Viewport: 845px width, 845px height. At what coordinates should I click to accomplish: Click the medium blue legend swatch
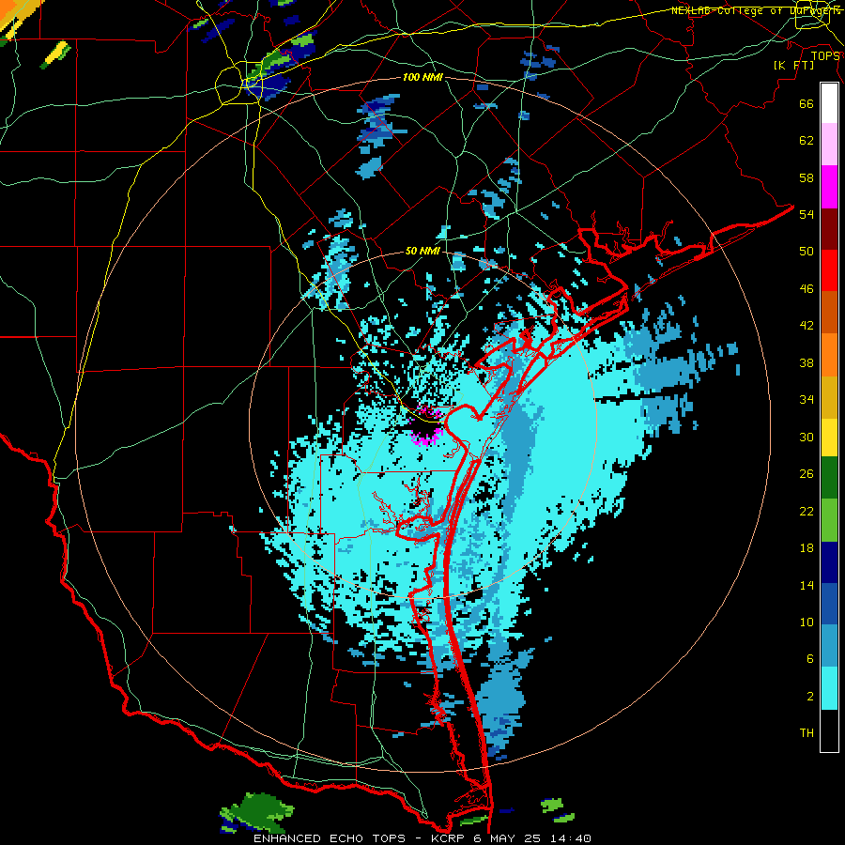829,604
